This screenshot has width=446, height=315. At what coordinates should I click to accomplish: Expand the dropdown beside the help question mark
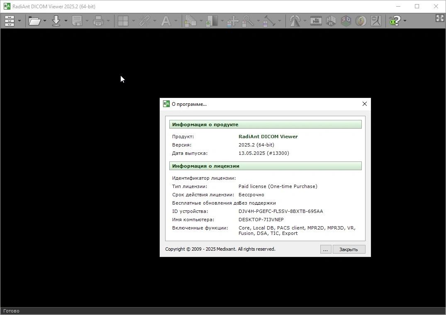click(x=405, y=21)
